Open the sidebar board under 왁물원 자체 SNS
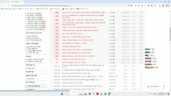This screenshot has width=171, height=96. tap(30, 79)
